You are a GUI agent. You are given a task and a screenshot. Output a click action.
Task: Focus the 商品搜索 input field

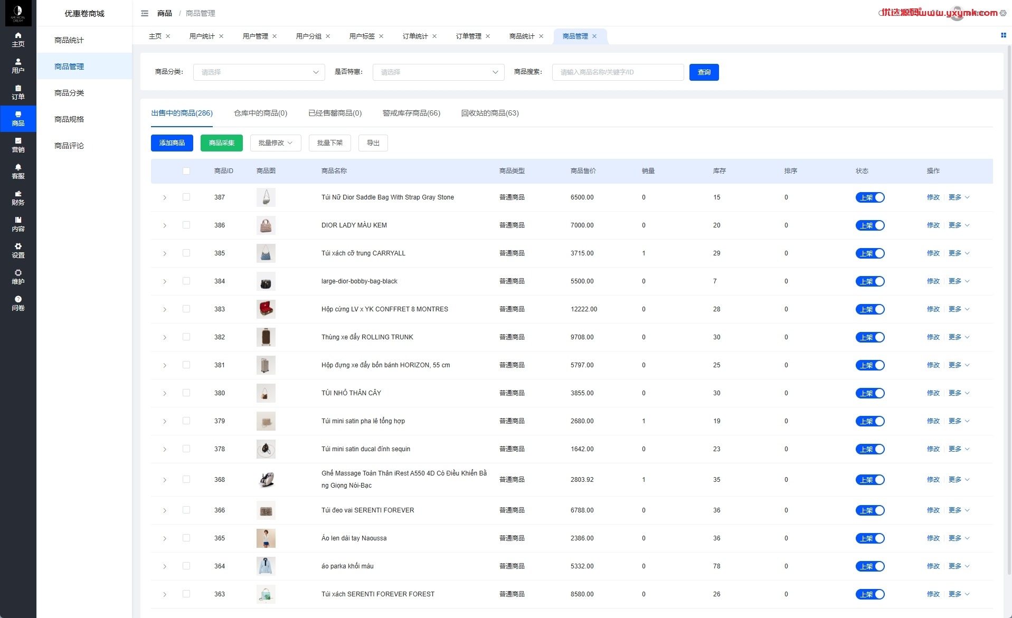(618, 72)
